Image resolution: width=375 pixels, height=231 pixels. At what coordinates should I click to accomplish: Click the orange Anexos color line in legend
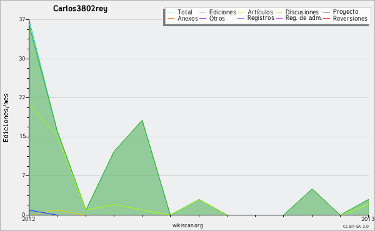[171, 18]
